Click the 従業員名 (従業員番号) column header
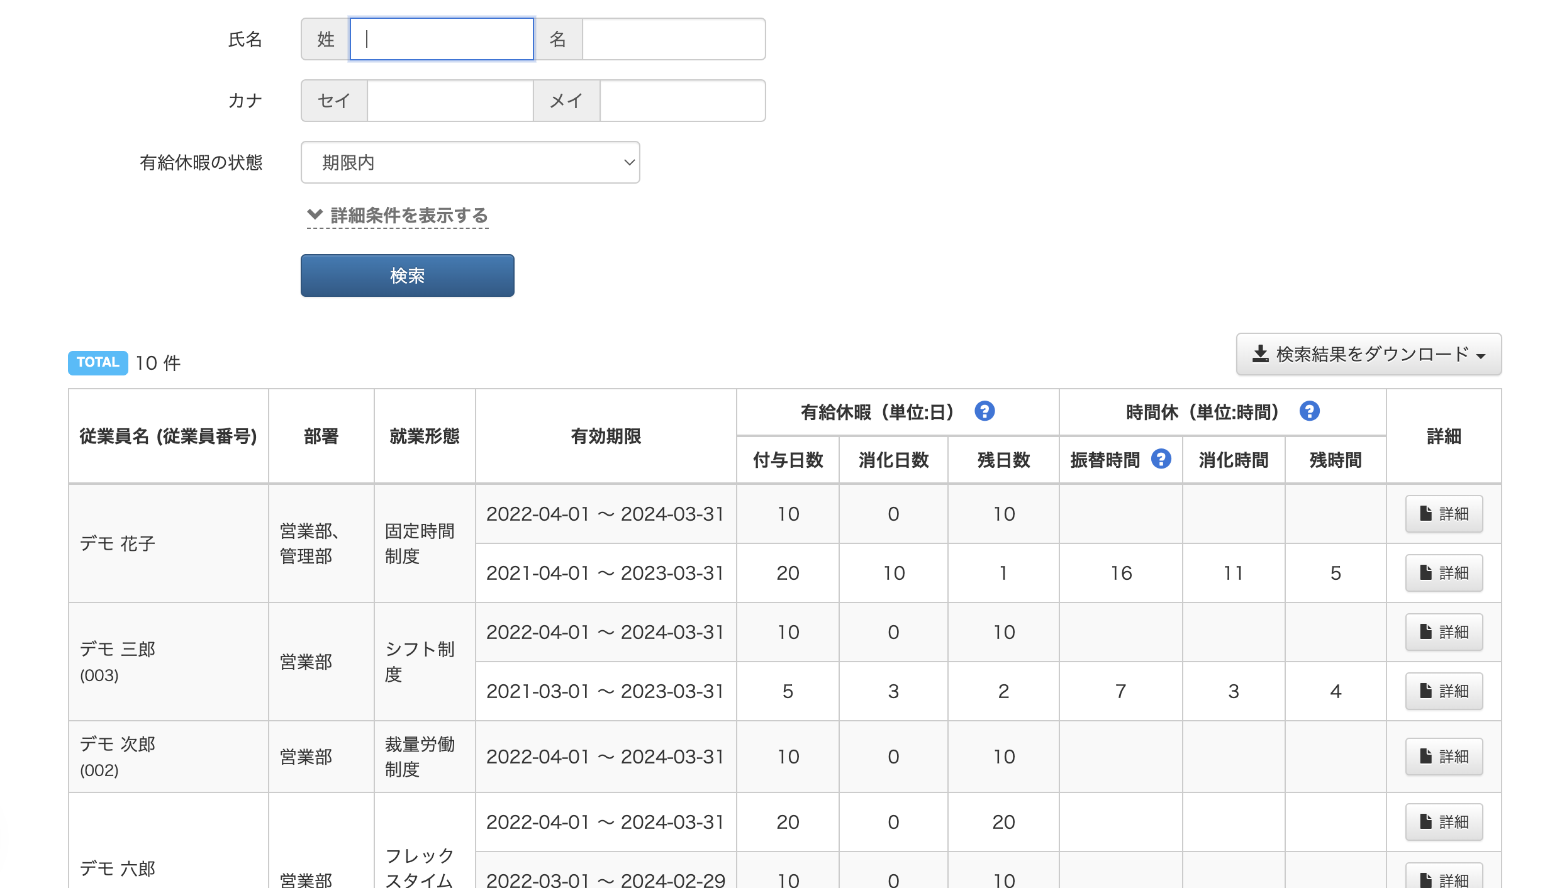1545x888 pixels. point(169,436)
